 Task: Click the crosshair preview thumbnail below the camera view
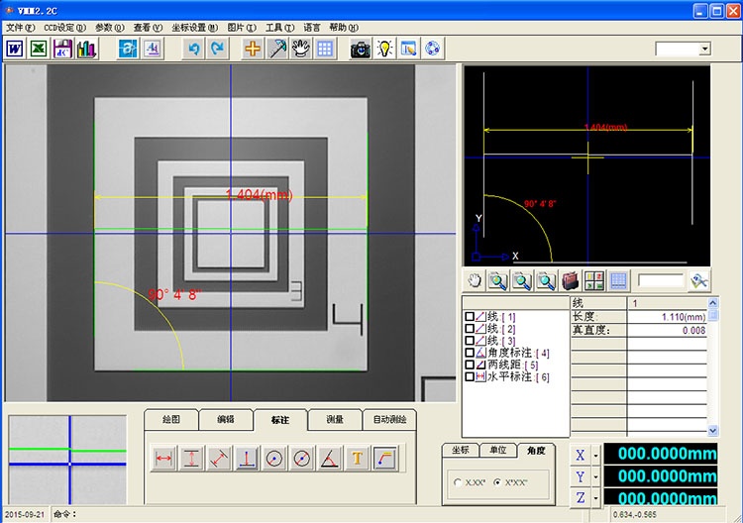point(67,460)
